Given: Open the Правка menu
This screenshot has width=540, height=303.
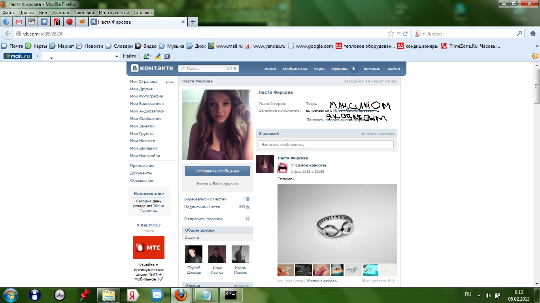Looking at the screenshot, I should click(26, 13).
